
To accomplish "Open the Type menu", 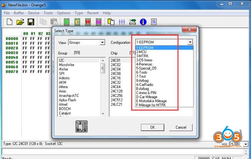I will coord(79,13).
